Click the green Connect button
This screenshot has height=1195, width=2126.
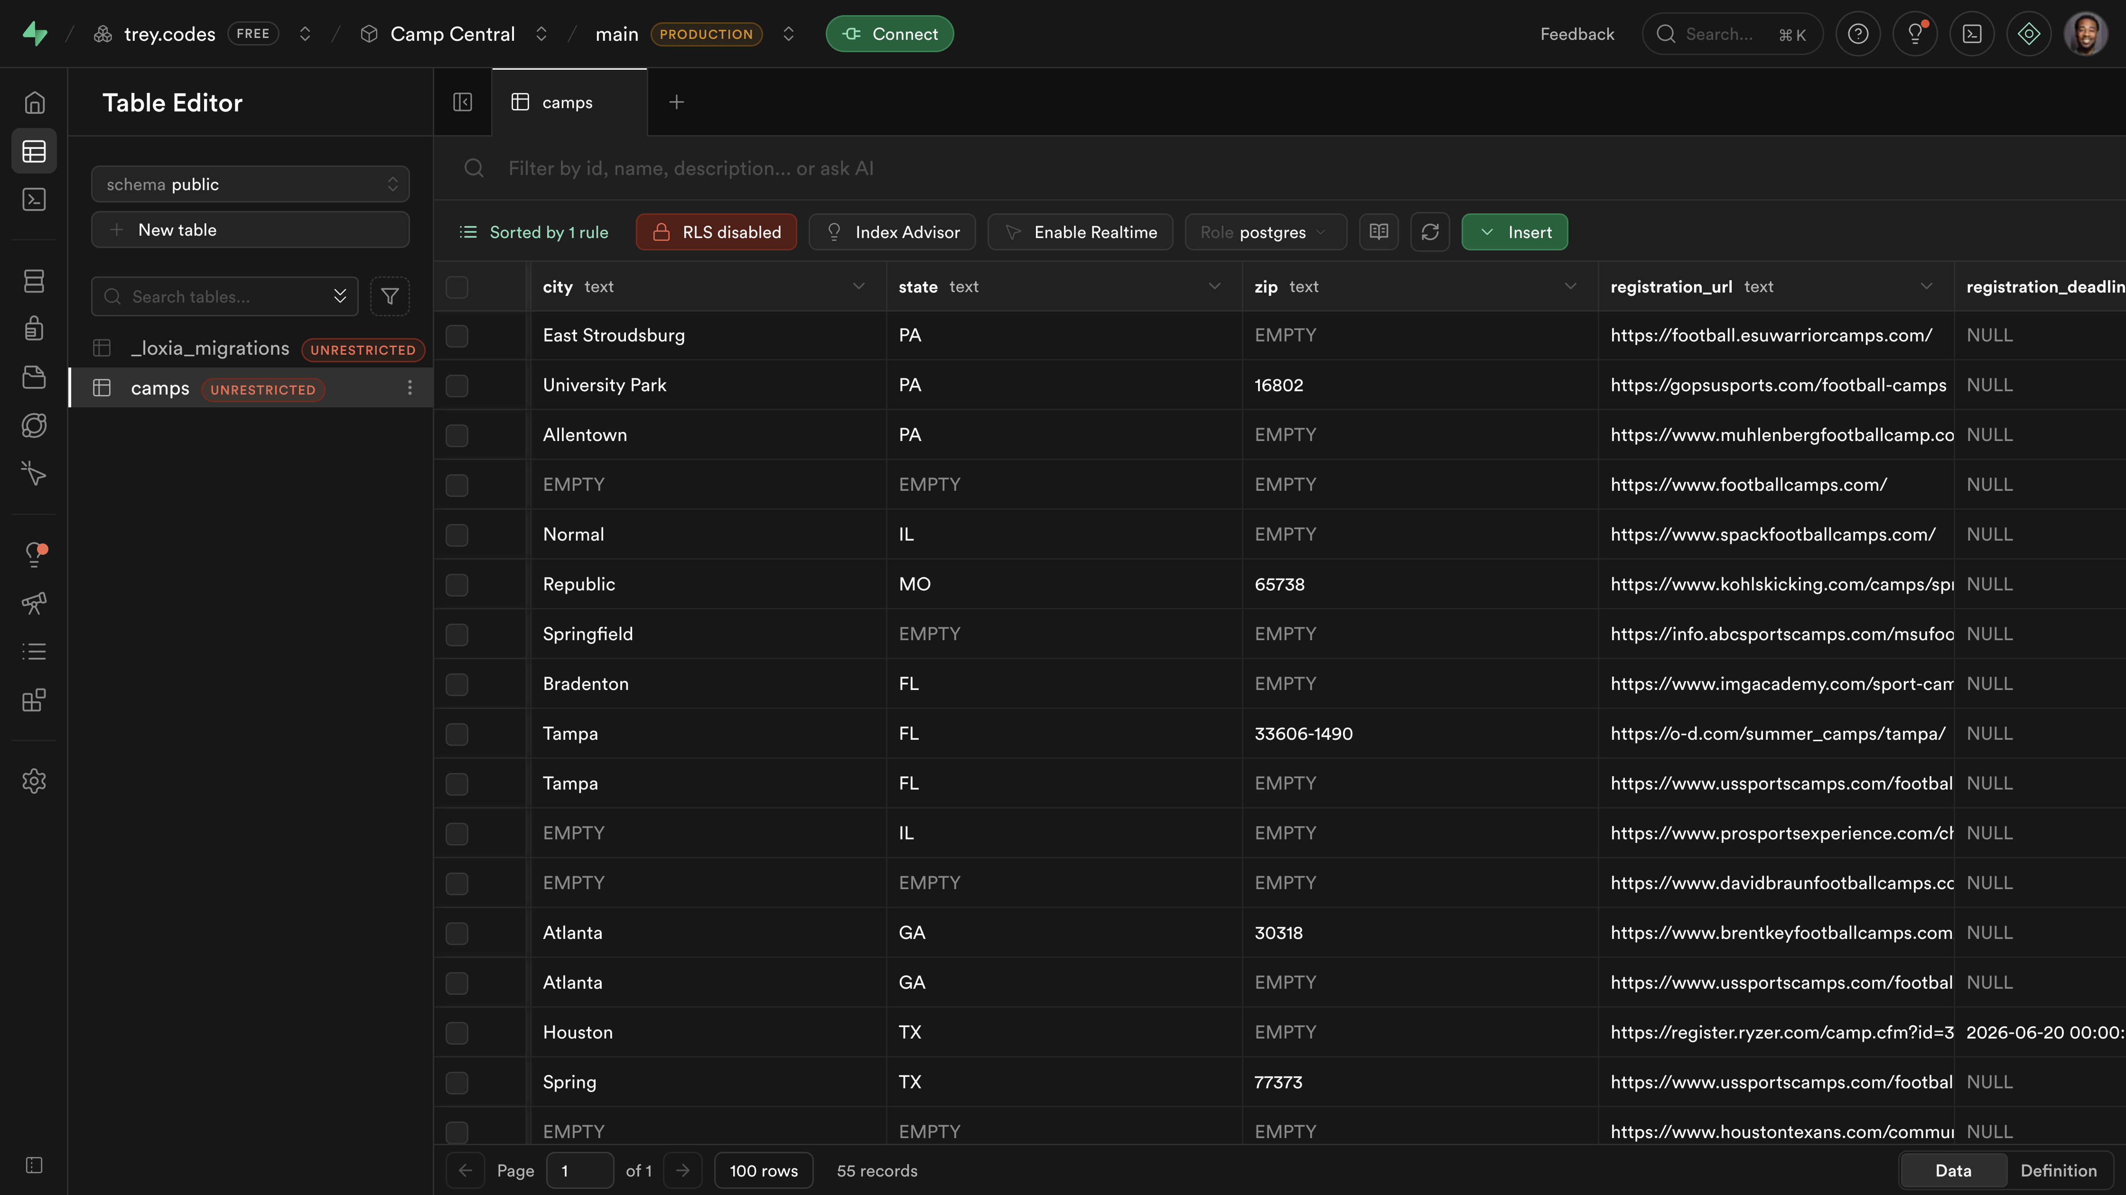[x=889, y=34]
